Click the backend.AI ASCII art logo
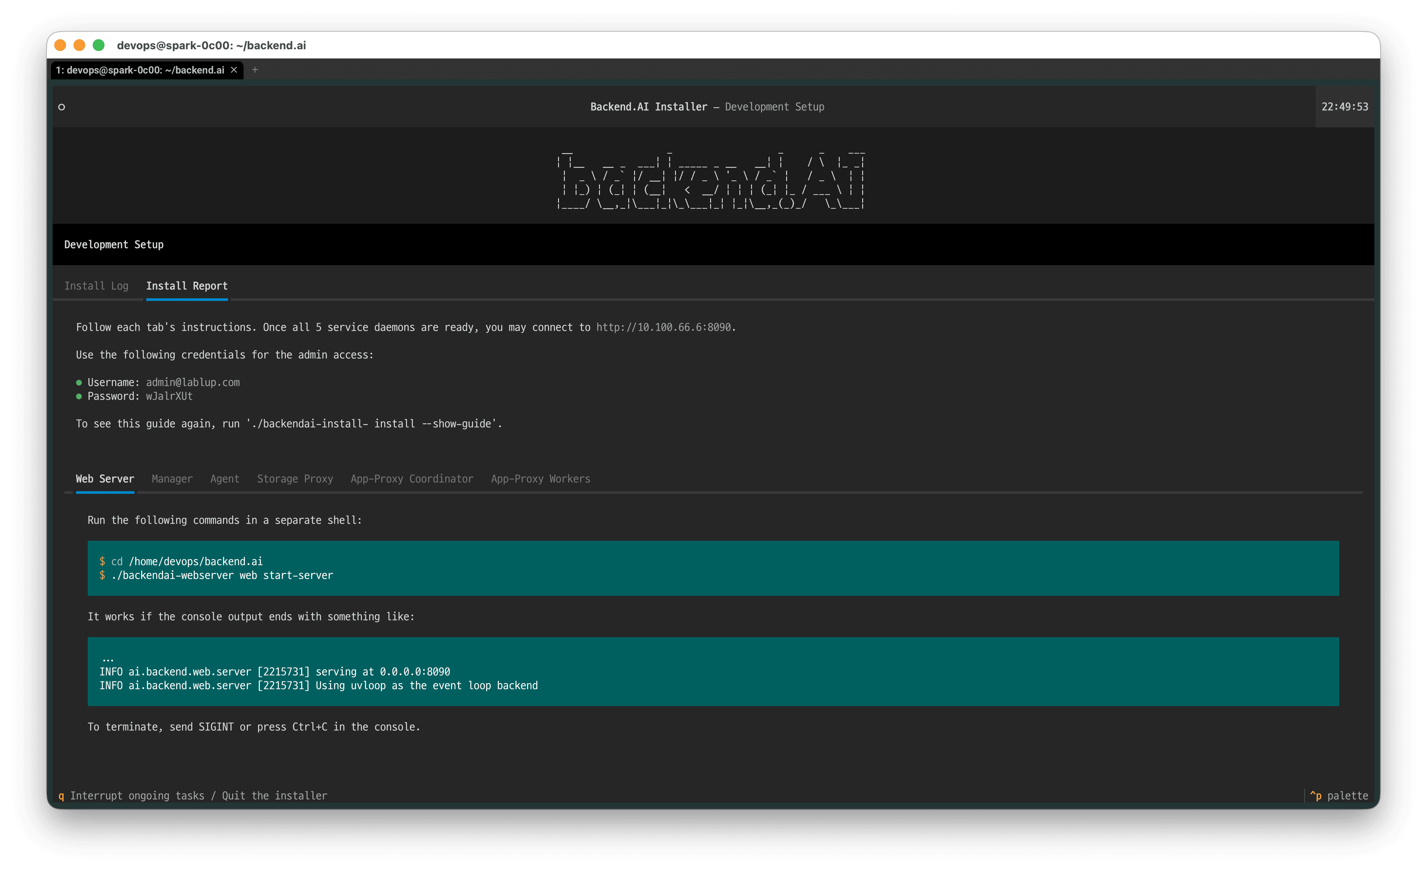The height and width of the screenshot is (871, 1427). coord(711,180)
